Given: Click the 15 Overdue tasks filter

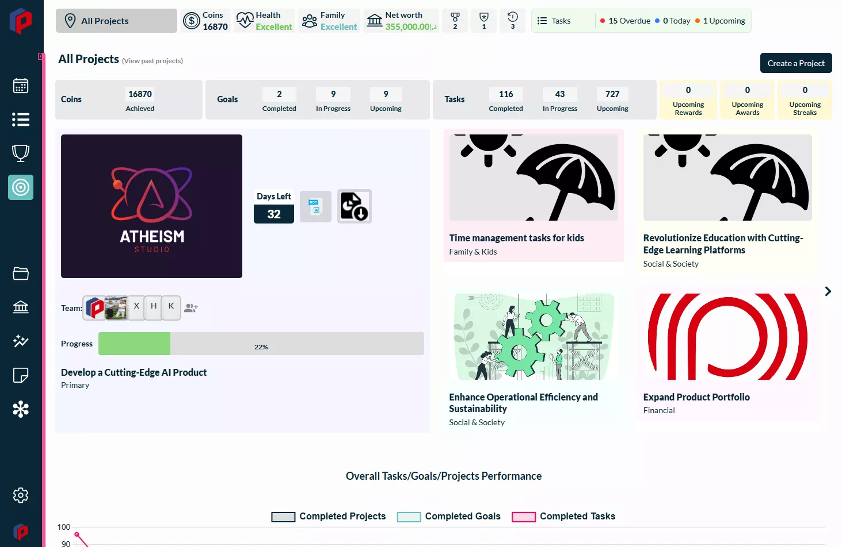Looking at the screenshot, I should point(625,21).
